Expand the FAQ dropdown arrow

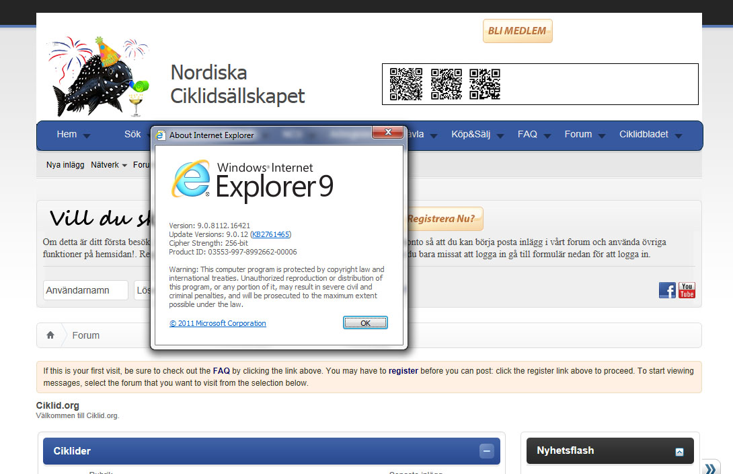547,136
